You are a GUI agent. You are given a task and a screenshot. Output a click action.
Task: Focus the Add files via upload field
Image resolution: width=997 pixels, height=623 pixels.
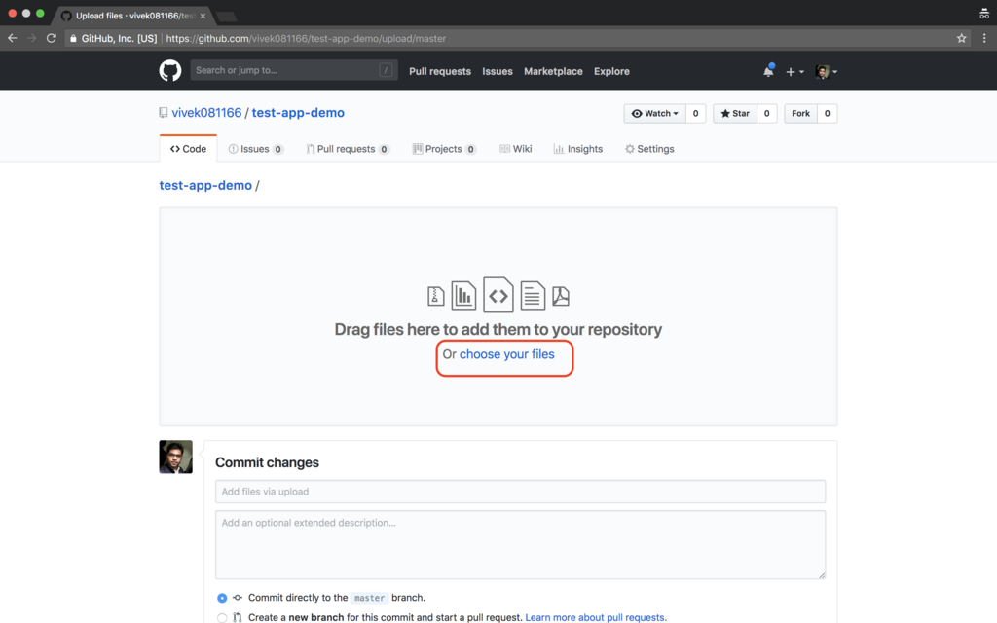click(520, 492)
